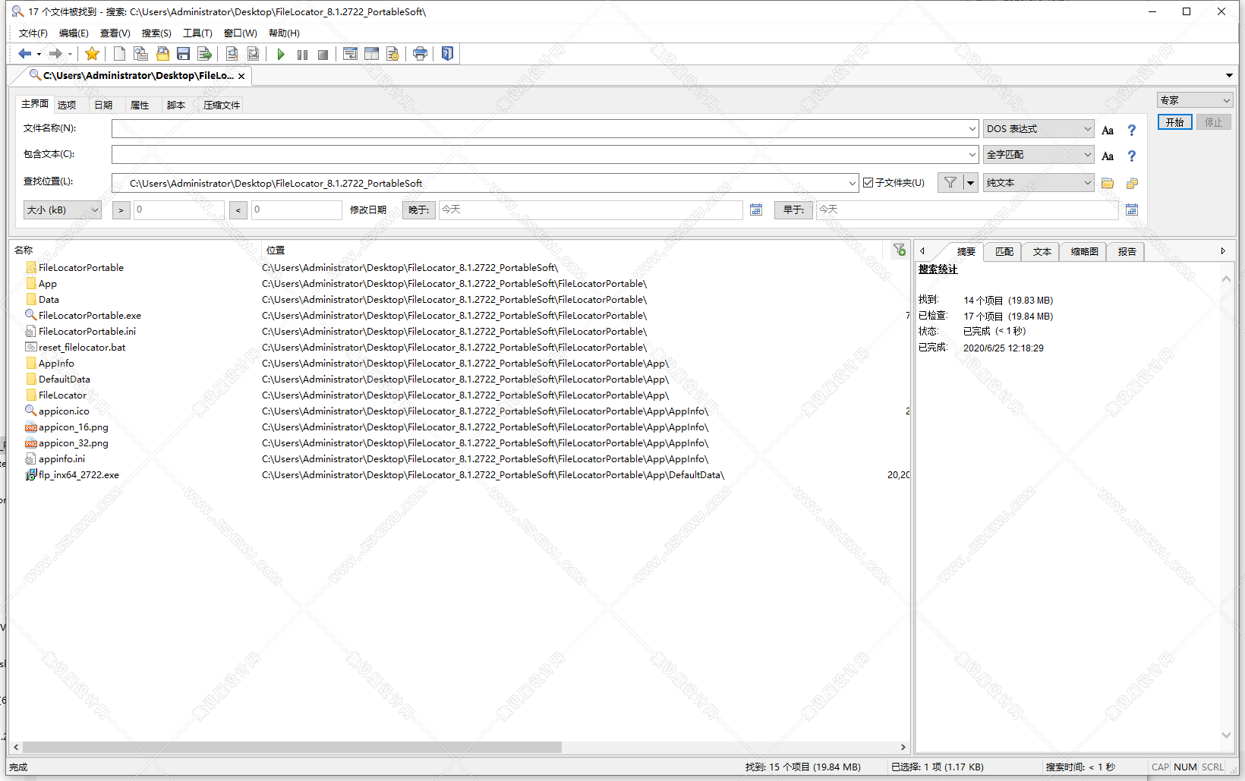Export results using the green arrow icon
The height and width of the screenshot is (781, 1245).
(x=204, y=54)
